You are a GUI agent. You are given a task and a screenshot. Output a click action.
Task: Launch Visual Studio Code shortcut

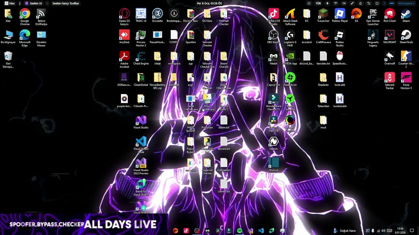click(x=141, y=145)
